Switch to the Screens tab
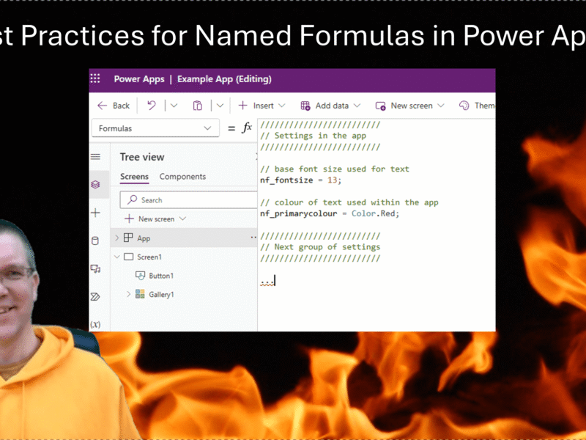The height and width of the screenshot is (440, 586). coord(134,177)
